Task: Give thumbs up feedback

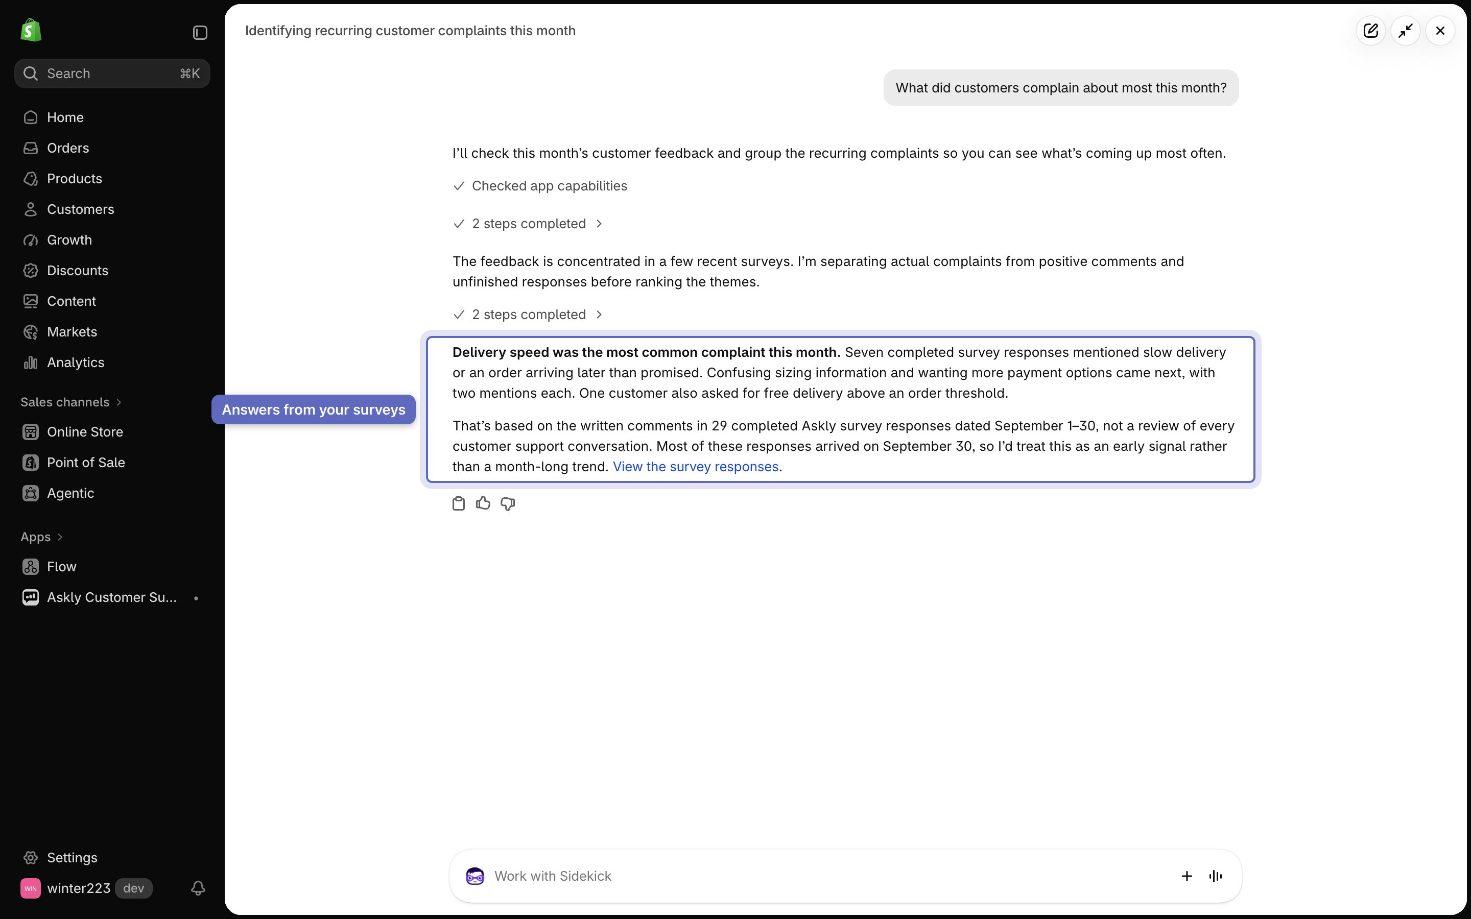Action: click(483, 503)
